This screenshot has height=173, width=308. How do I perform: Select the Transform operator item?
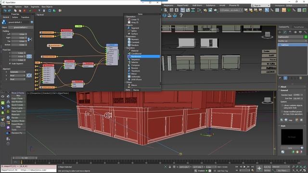(x=136, y=71)
